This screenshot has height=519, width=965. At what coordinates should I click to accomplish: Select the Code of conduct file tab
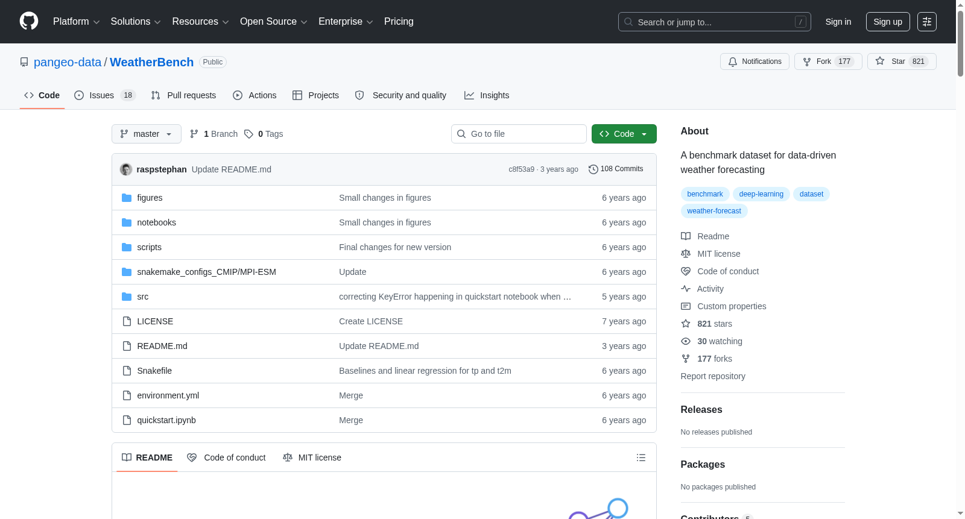226,458
